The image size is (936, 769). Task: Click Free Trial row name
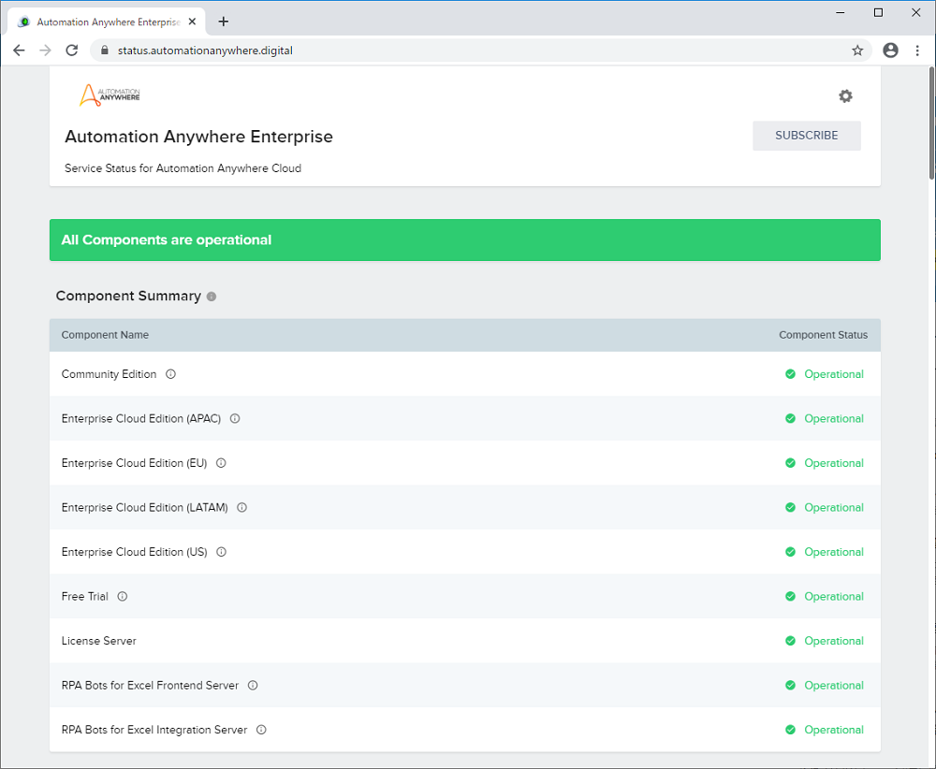(85, 597)
